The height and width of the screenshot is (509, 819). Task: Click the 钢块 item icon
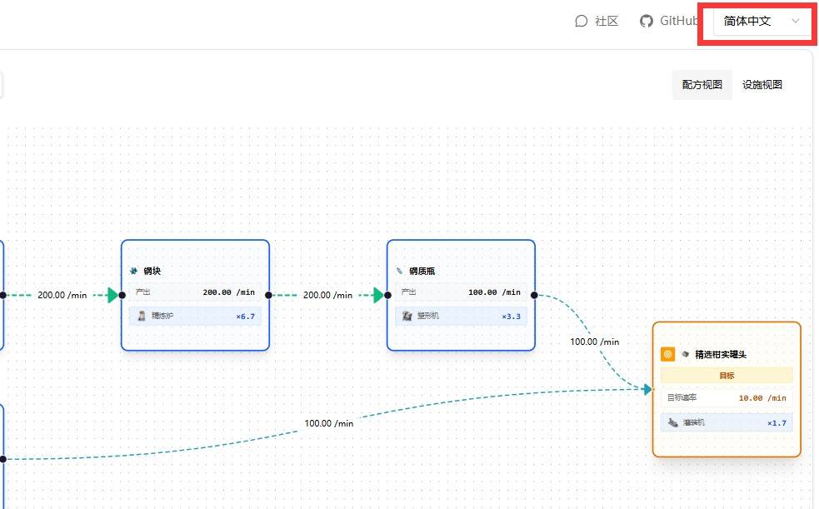(133, 271)
